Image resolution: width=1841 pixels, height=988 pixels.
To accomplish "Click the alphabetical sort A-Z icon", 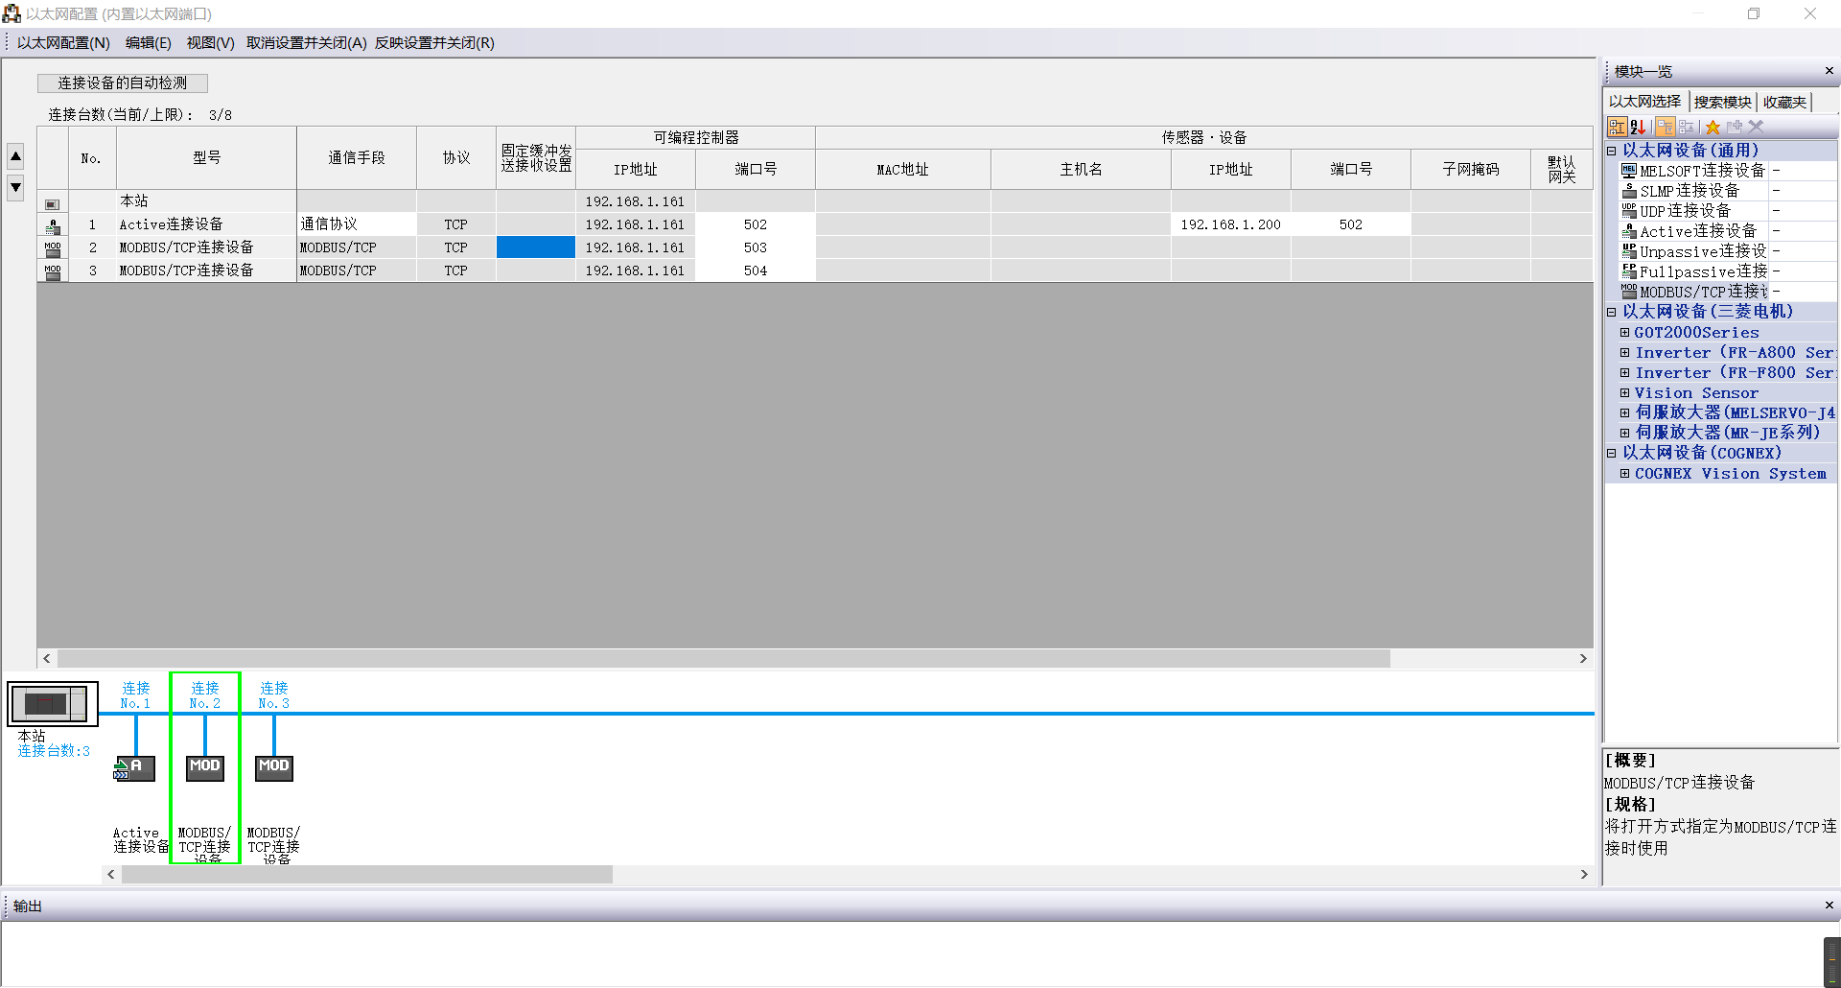I will [1638, 127].
